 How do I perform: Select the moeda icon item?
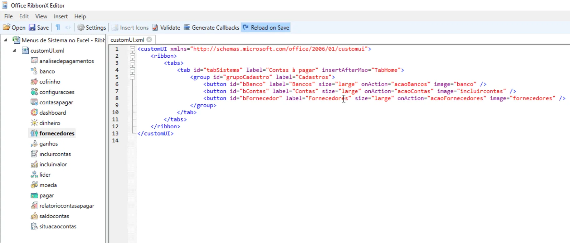44,185
